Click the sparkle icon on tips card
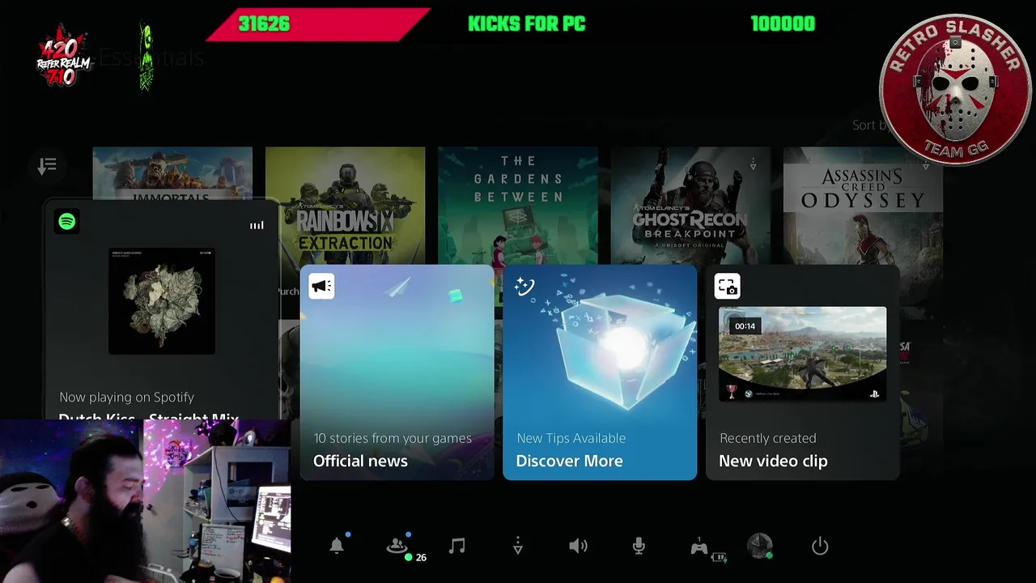This screenshot has width=1036, height=583. tap(524, 286)
